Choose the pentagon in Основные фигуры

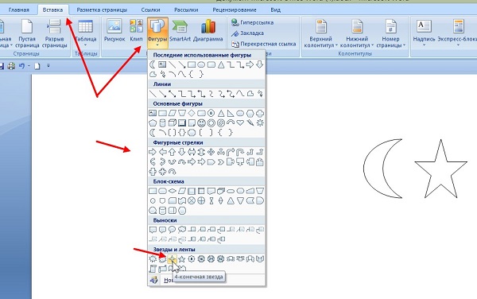click(153, 123)
